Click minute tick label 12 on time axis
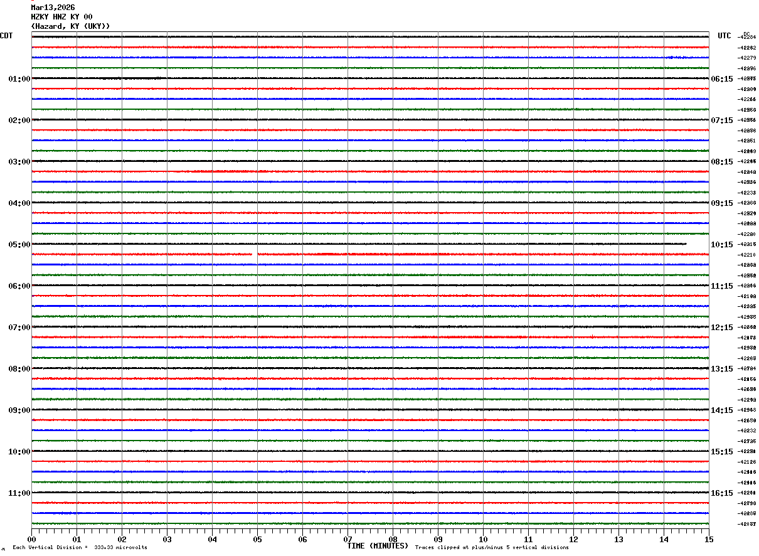Image resolution: width=759 pixels, height=556 pixels. [573, 540]
